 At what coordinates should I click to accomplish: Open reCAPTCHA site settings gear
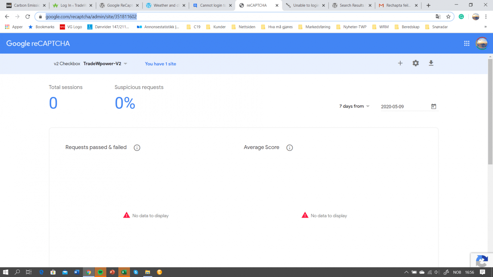point(416,63)
